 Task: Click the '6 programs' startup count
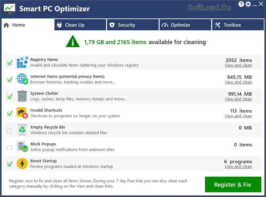(238, 162)
